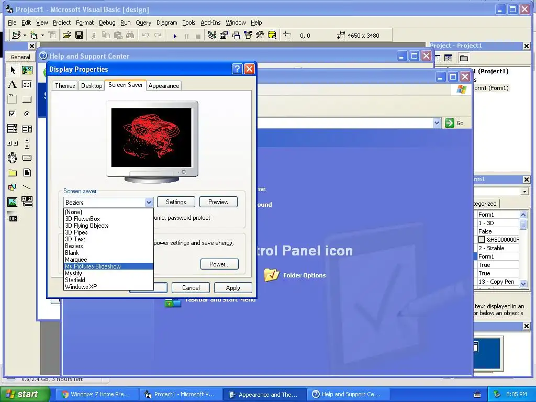Click the &H8000000F color swatch property

482,240
